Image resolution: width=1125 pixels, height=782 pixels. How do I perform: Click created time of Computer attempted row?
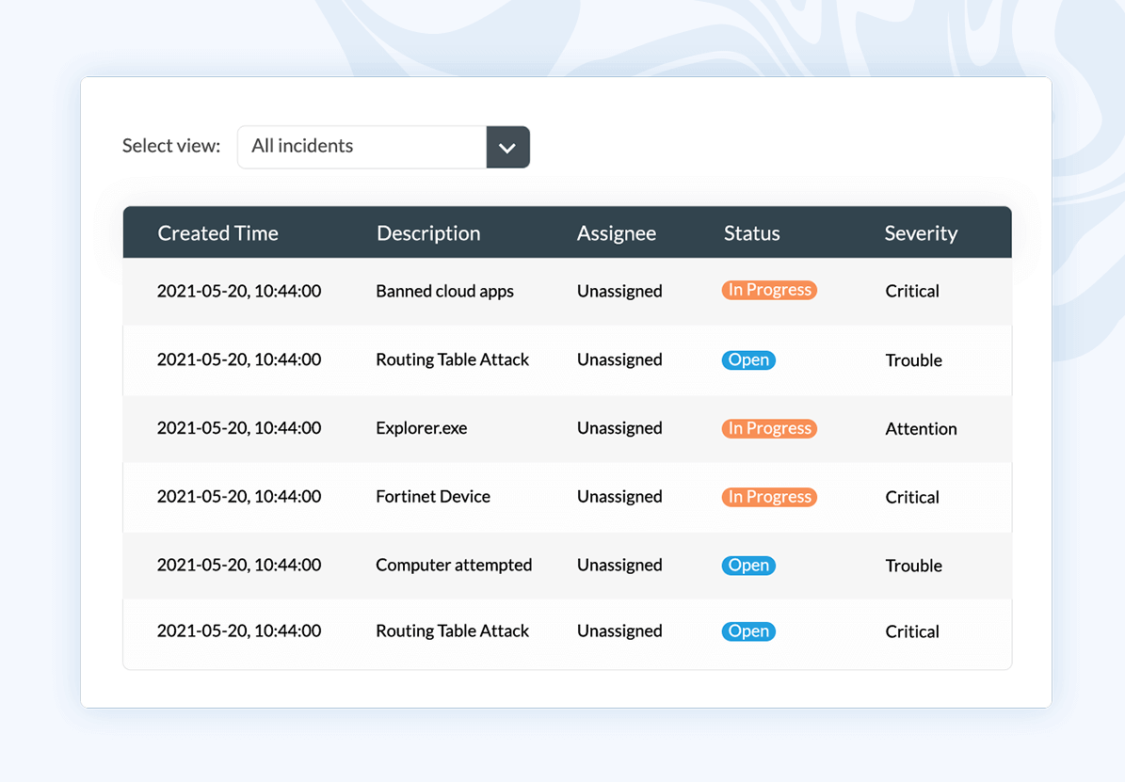click(239, 566)
